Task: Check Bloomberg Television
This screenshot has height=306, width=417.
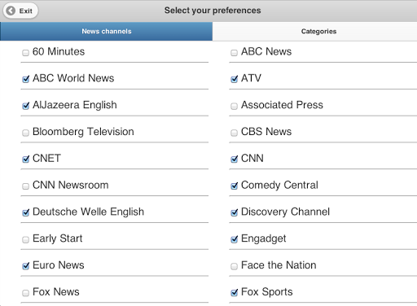Action: point(25,133)
